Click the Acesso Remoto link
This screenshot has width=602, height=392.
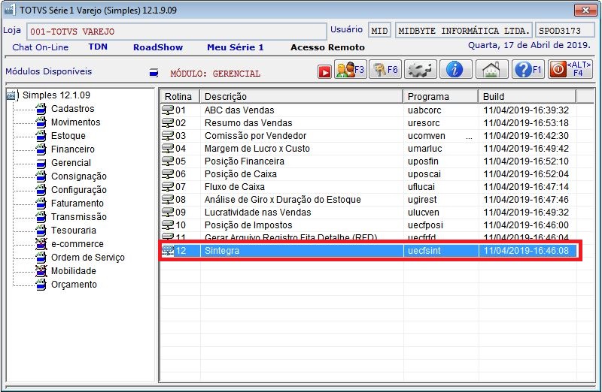(327, 47)
